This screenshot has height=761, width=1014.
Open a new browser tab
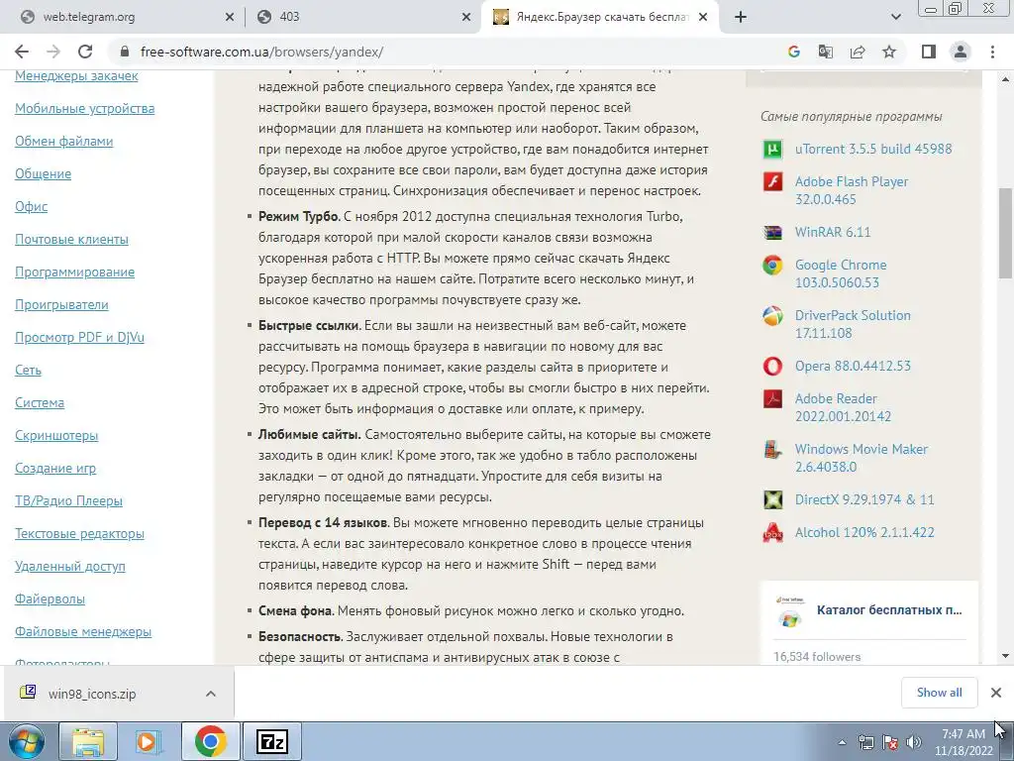[x=741, y=18]
